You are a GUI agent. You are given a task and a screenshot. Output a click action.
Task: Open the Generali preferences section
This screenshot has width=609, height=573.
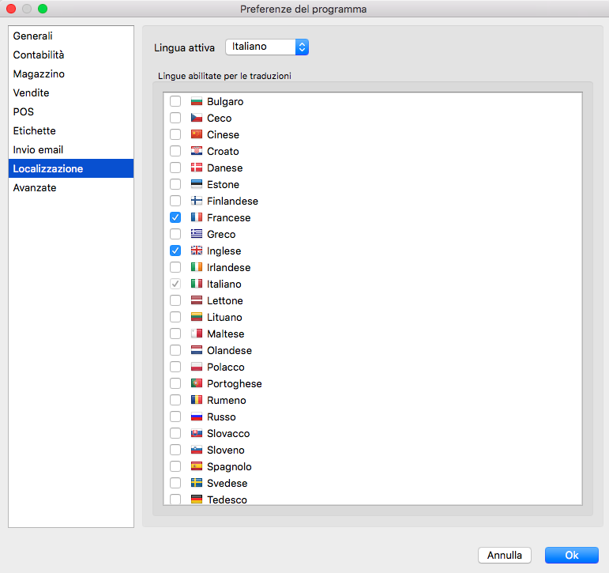pos(33,36)
